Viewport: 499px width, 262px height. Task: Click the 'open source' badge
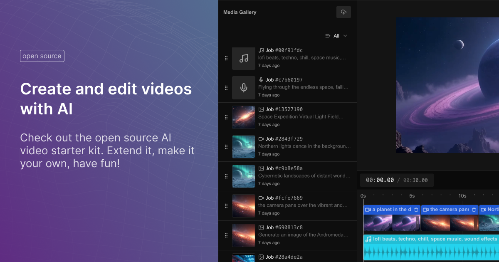pyautogui.click(x=42, y=56)
